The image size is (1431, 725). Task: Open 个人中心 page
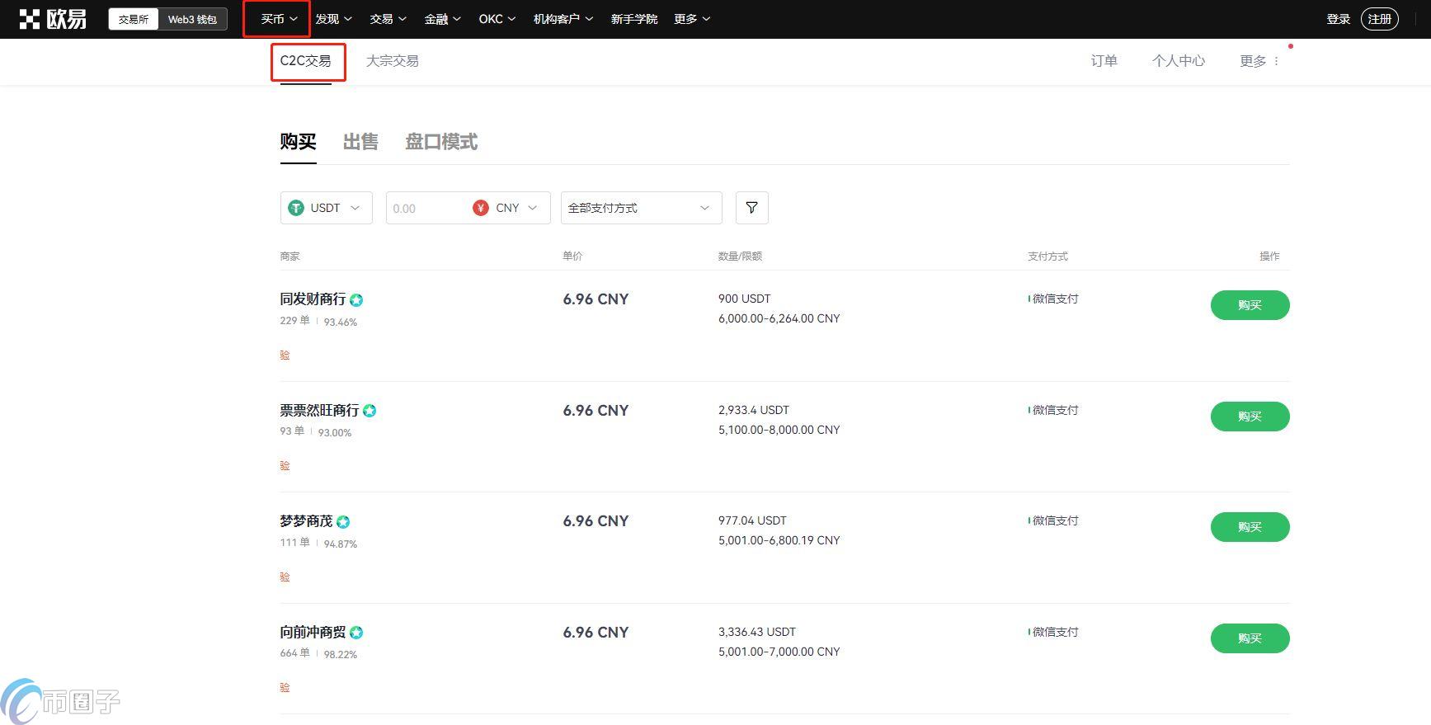click(x=1179, y=61)
